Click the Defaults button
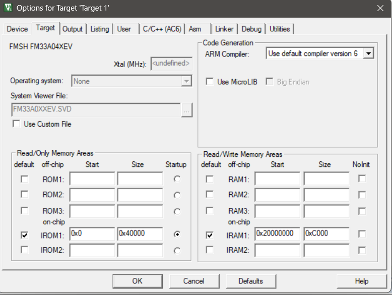 point(250,281)
